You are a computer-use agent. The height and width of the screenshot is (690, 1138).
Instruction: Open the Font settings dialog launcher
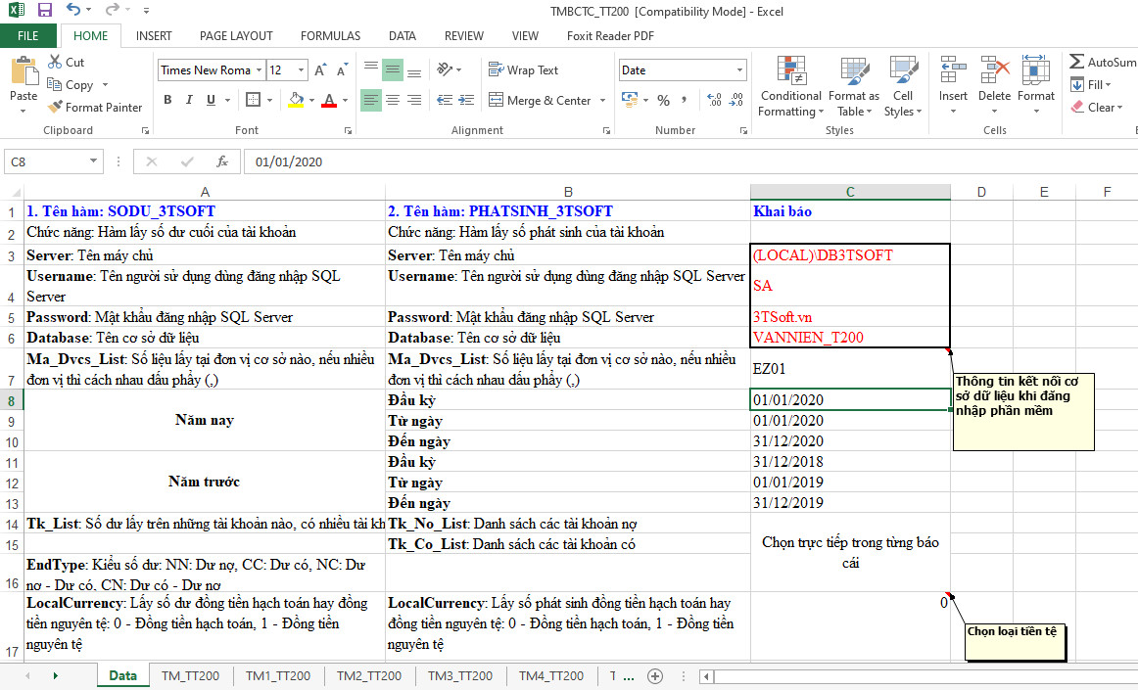(x=348, y=130)
